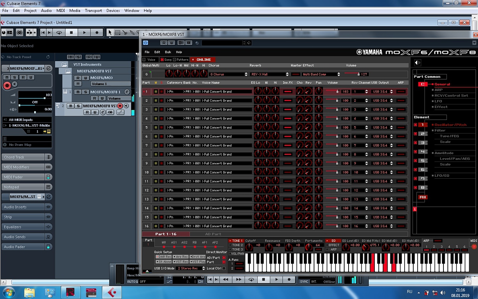Select Element 1 button in Element panel

423,125
